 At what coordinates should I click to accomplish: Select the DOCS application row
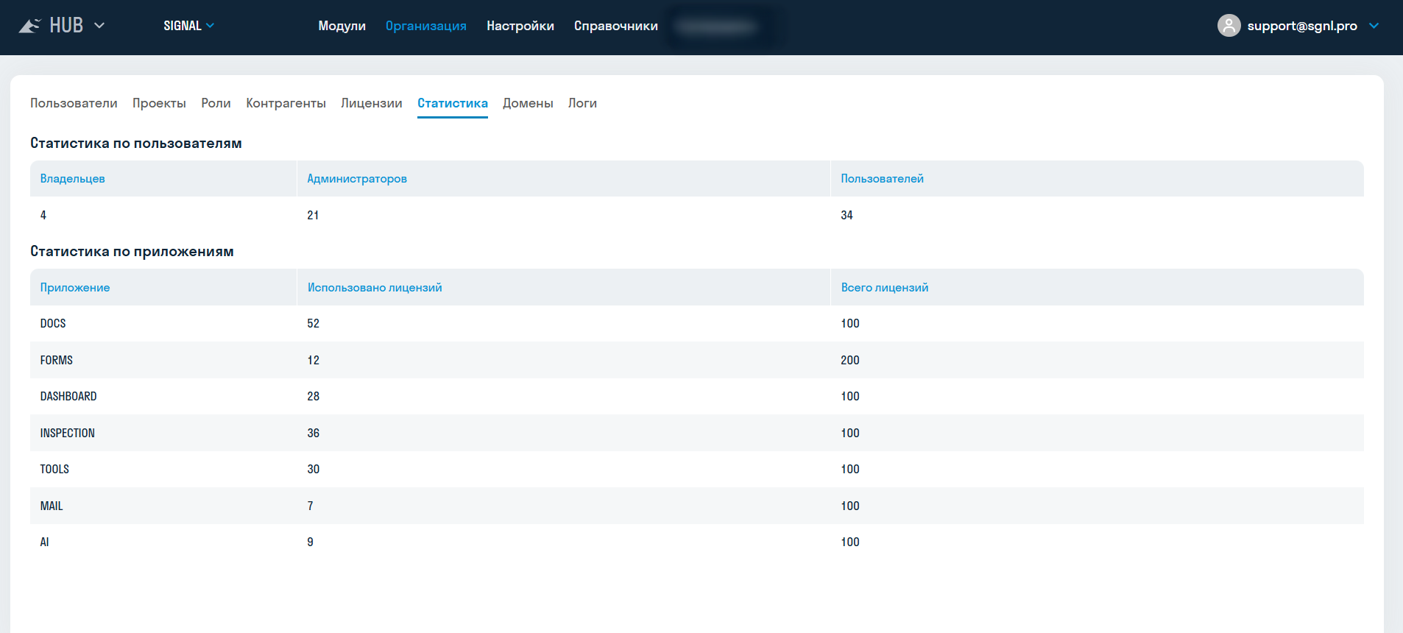click(697, 324)
